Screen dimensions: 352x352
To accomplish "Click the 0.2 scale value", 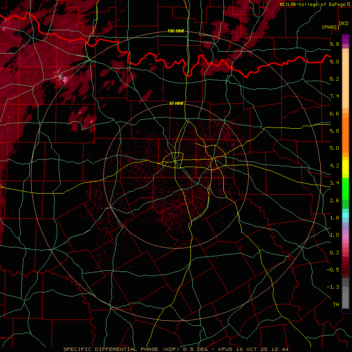I will click(x=334, y=253).
